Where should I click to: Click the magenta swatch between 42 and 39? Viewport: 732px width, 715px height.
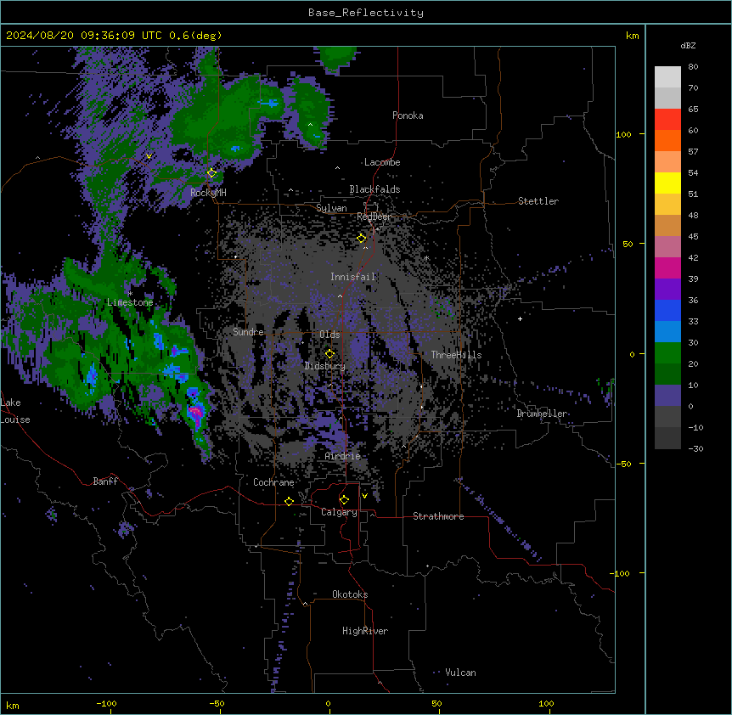(x=667, y=267)
